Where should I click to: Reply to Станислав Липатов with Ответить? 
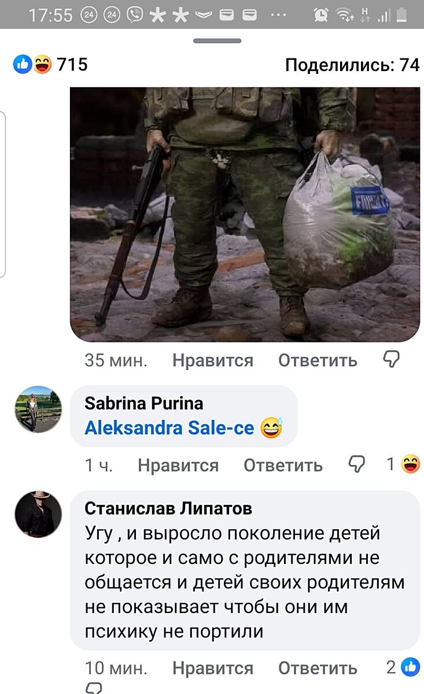318,668
